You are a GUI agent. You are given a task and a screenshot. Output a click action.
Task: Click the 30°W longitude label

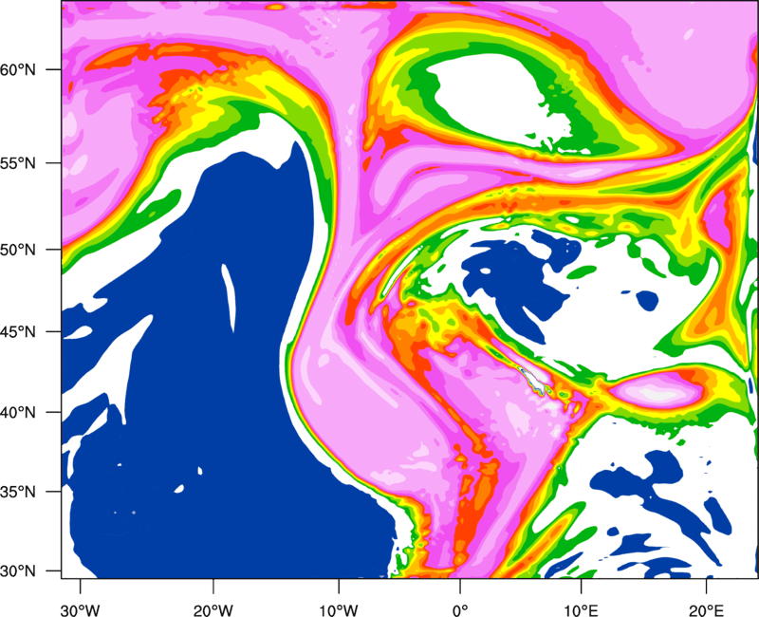point(81,610)
